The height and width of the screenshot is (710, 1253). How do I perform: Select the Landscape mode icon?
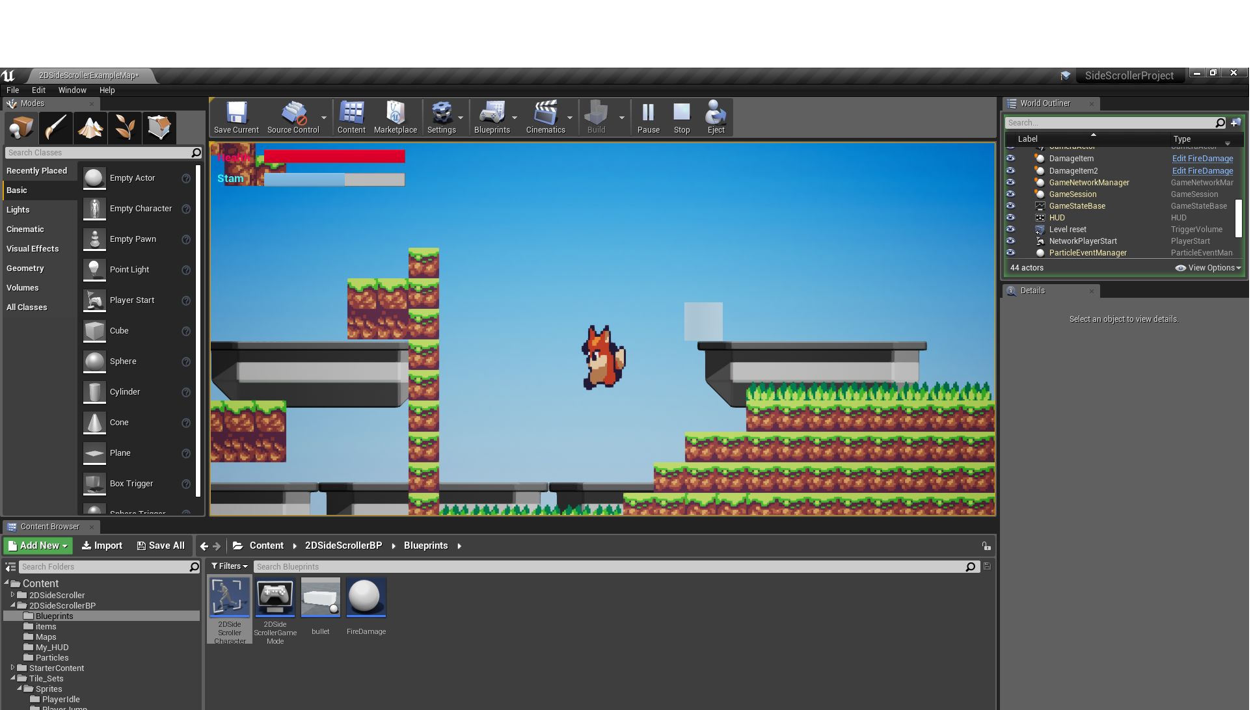[90, 127]
